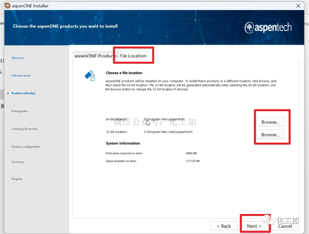The height and width of the screenshot is (234, 309).
Task: Click the "64-bit location:" label
Action: (x=116, y=119)
